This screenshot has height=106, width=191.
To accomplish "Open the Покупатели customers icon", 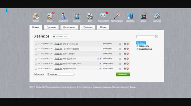I will [63, 16].
